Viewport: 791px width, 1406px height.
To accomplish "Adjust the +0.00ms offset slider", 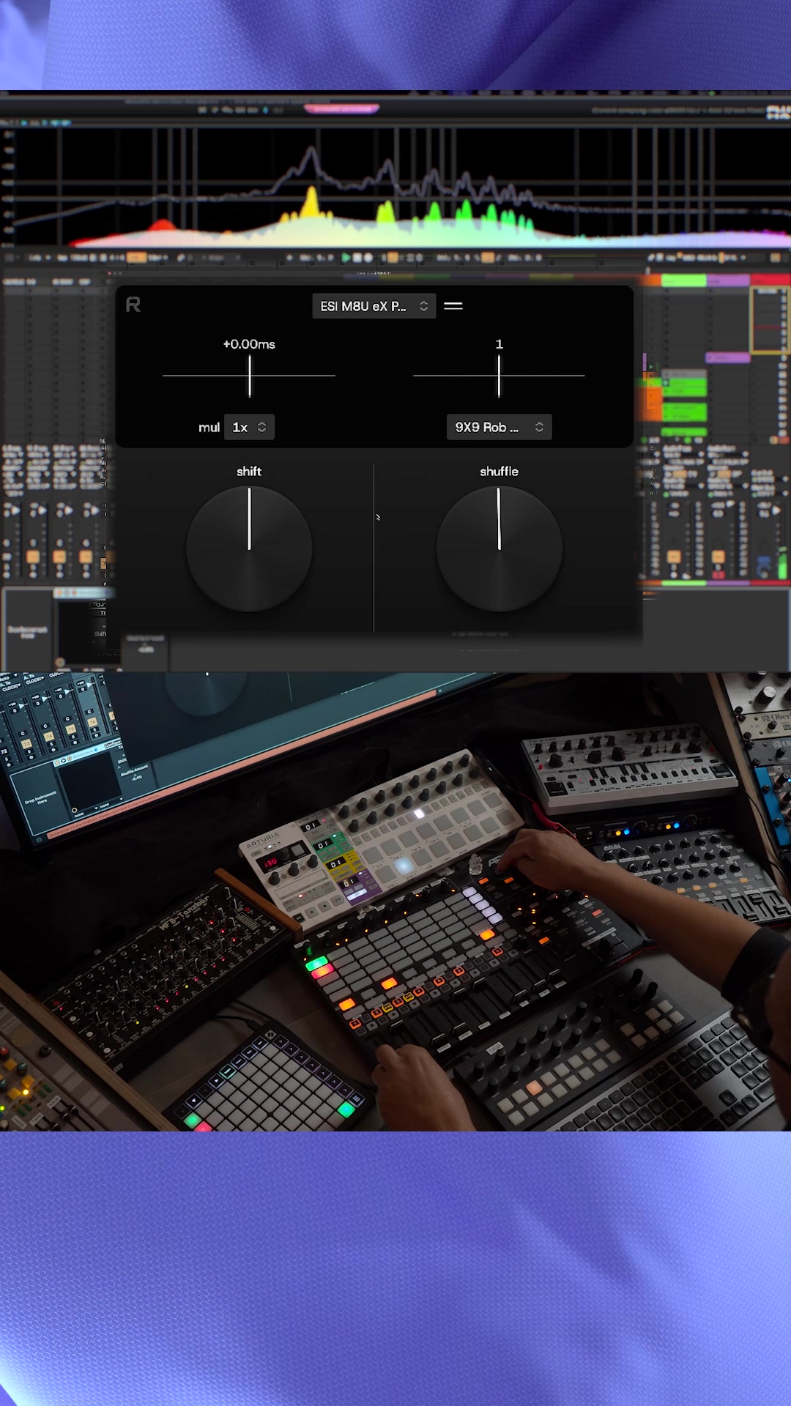I will coord(249,376).
